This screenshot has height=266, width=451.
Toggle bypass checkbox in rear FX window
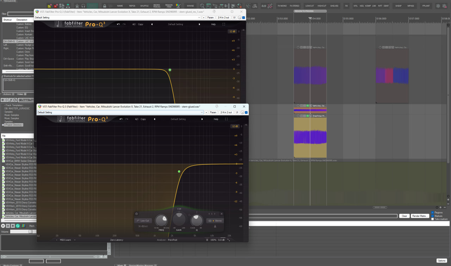pyautogui.click(x=243, y=17)
